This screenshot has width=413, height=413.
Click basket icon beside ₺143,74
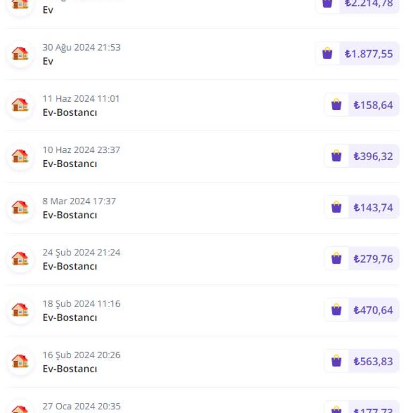pos(336,208)
